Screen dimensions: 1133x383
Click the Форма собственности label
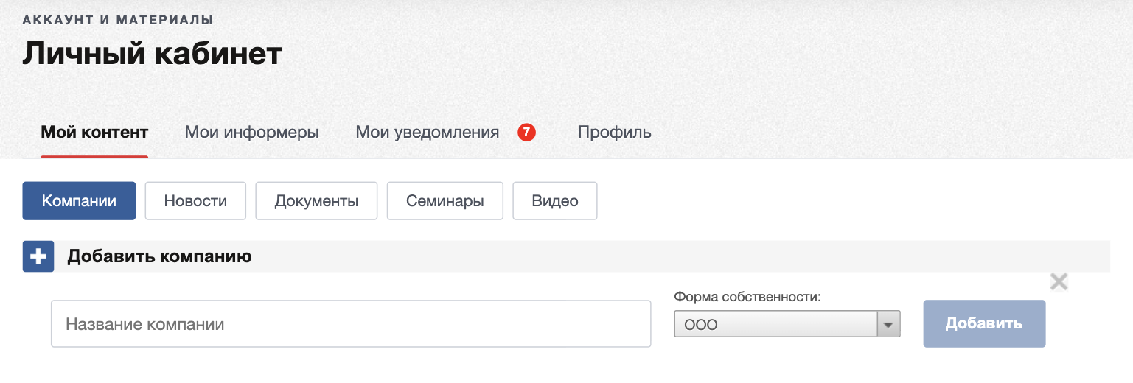click(747, 298)
